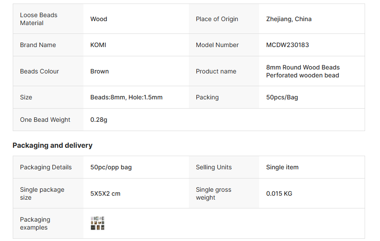Click the 'Beads:8mm, Hole:1.5mm' size value
Viewport: 380px width, 241px height.
(x=126, y=97)
